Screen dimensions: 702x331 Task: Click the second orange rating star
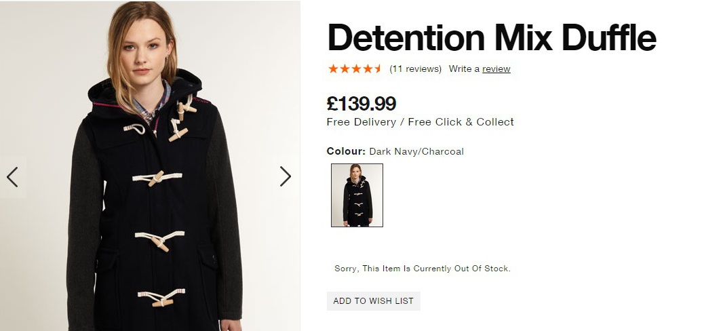tap(344, 69)
